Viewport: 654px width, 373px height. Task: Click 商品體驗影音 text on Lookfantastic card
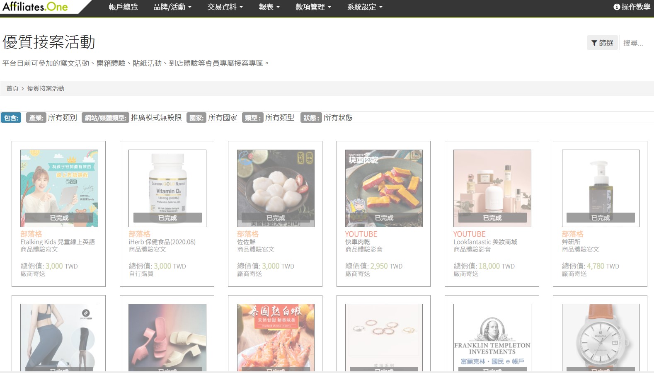[472, 249]
